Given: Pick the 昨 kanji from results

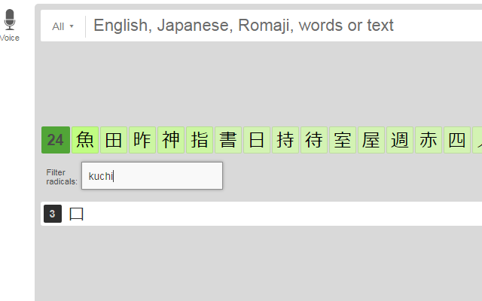Looking at the screenshot, I should 142,140.
